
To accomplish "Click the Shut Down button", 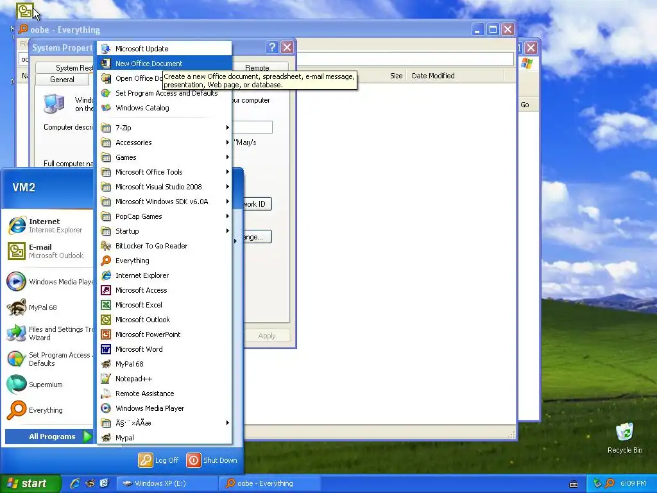I will coord(212,460).
